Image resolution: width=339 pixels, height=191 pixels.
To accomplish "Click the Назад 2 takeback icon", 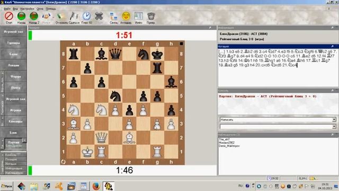I will point(34,16).
